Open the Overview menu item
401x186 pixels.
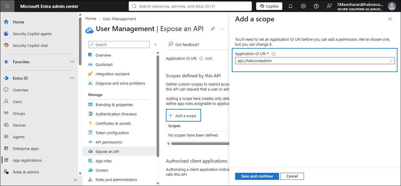[x=103, y=55]
